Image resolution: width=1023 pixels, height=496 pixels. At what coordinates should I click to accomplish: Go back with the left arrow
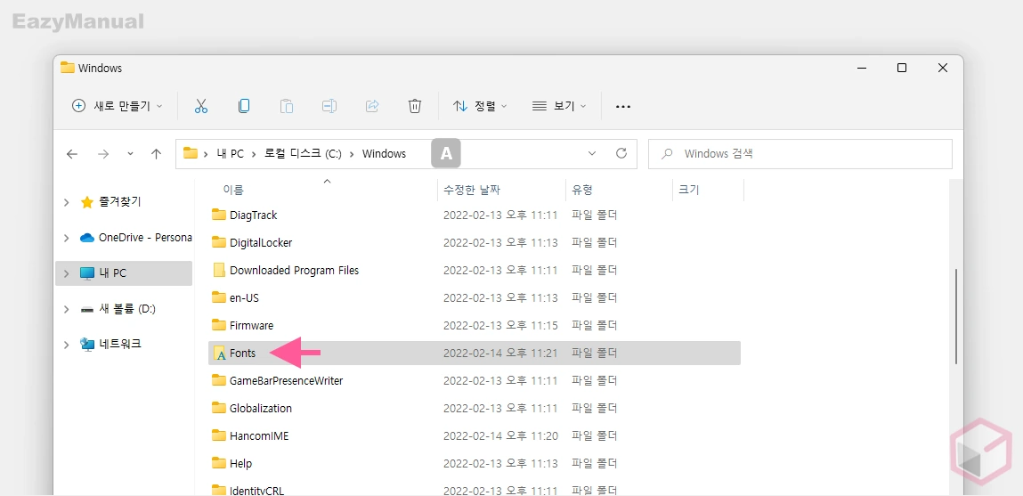coord(72,154)
